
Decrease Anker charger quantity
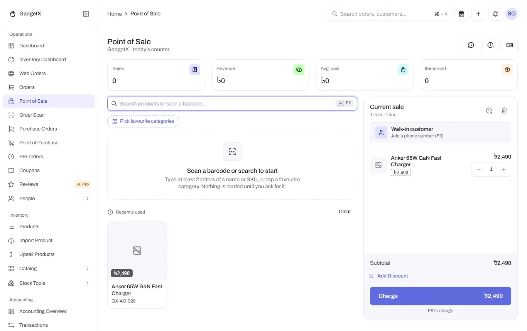479,169
